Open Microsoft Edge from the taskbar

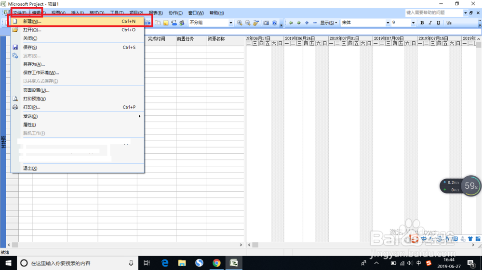coord(165,263)
